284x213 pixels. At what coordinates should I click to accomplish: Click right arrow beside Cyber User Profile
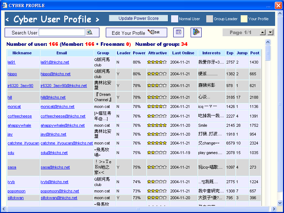(x=97, y=19)
